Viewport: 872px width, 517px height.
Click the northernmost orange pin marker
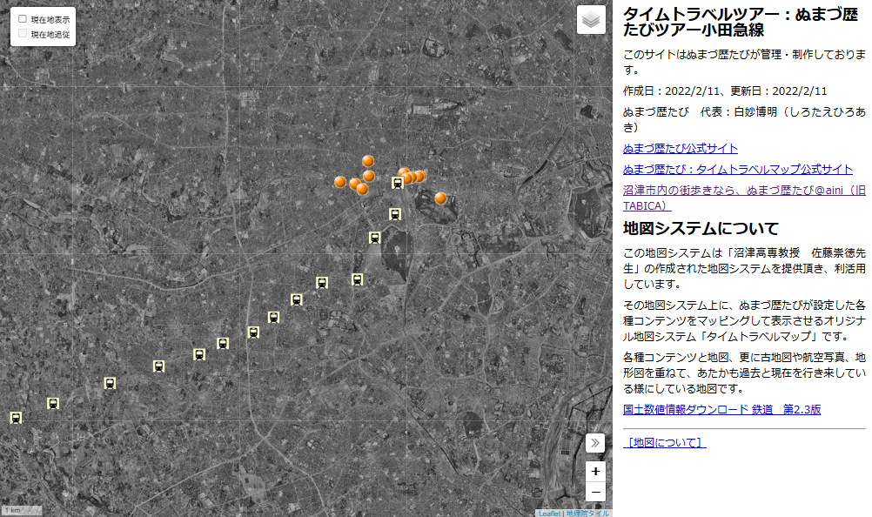pyautogui.click(x=368, y=160)
